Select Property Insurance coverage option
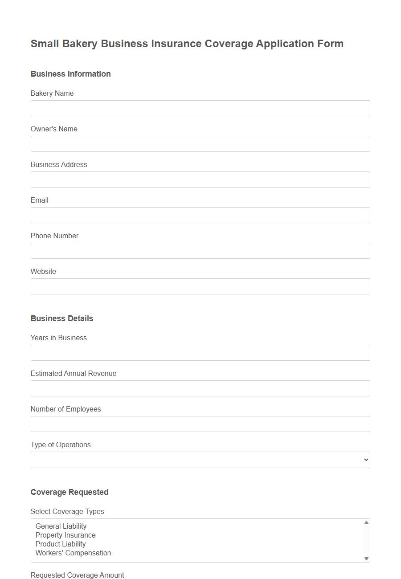This screenshot has height=579, width=401. pos(65,535)
